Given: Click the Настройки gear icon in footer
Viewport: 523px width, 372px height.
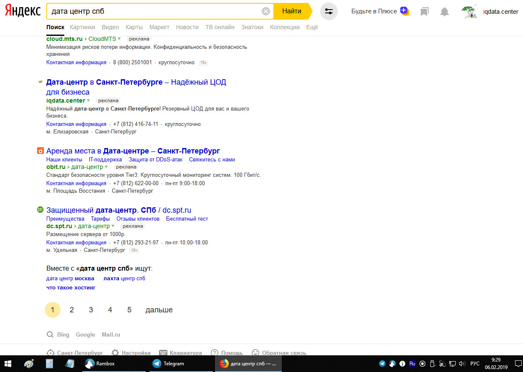Looking at the screenshot, I should 115,353.
